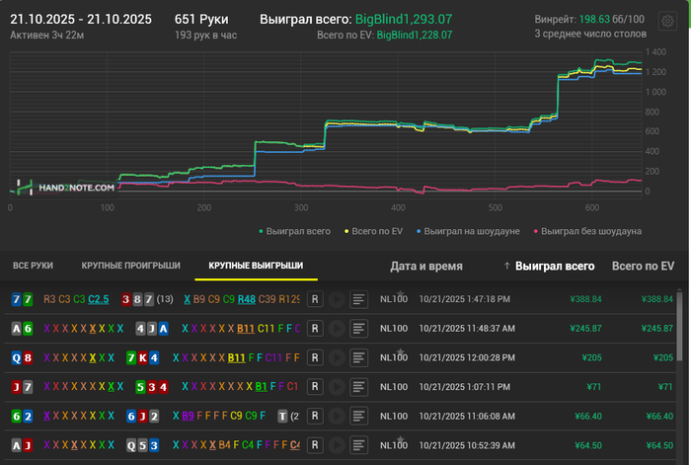Click the R button for ¥64.50 hand
The image size is (691, 465).
pos(315,445)
